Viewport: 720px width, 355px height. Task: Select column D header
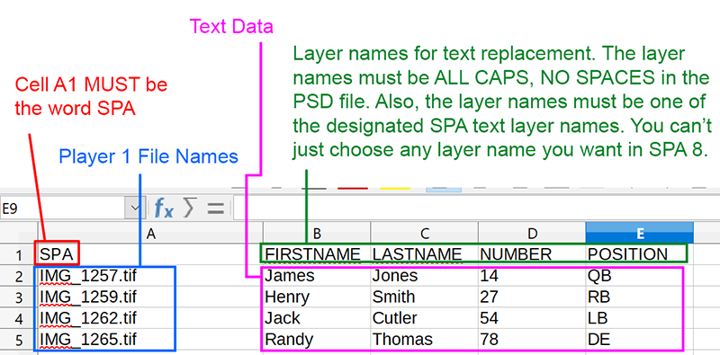(532, 234)
